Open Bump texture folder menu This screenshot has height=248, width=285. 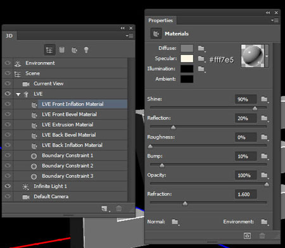click(x=265, y=156)
